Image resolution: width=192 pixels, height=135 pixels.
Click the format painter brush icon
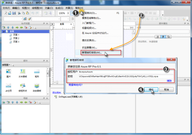(x=29, y=19)
